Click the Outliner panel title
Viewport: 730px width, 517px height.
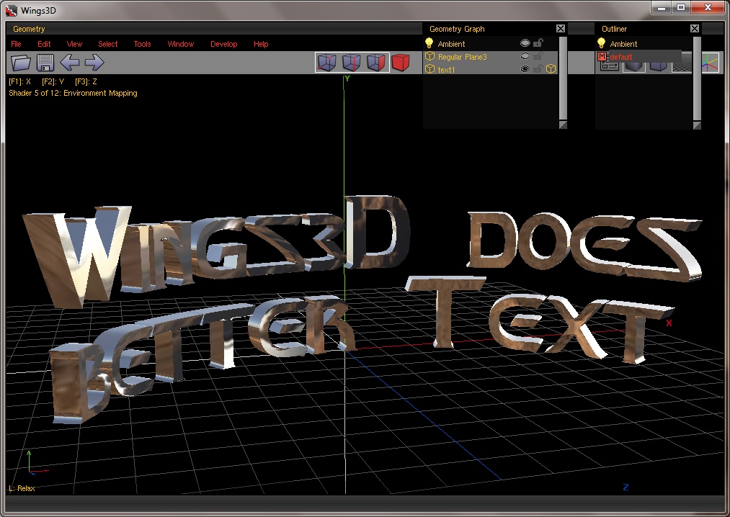pos(614,28)
